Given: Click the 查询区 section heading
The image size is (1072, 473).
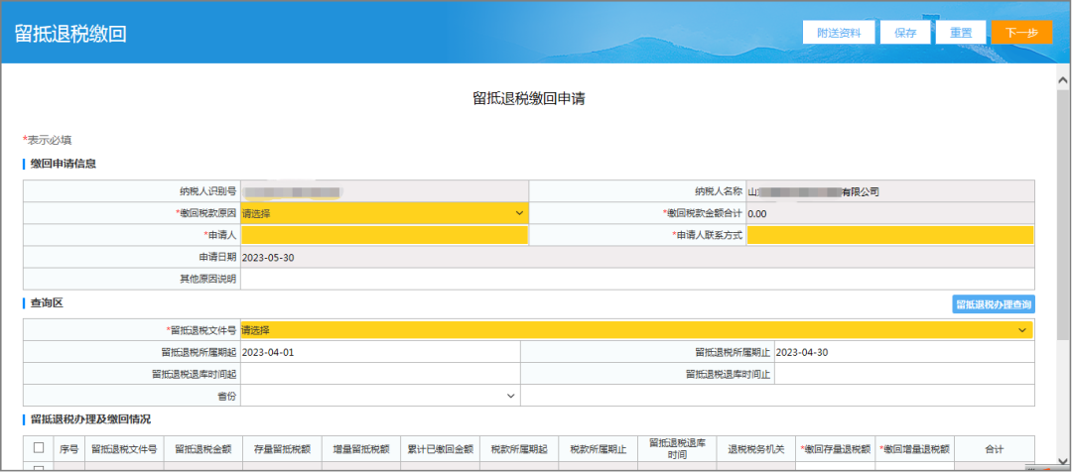Looking at the screenshot, I should click(x=47, y=302).
